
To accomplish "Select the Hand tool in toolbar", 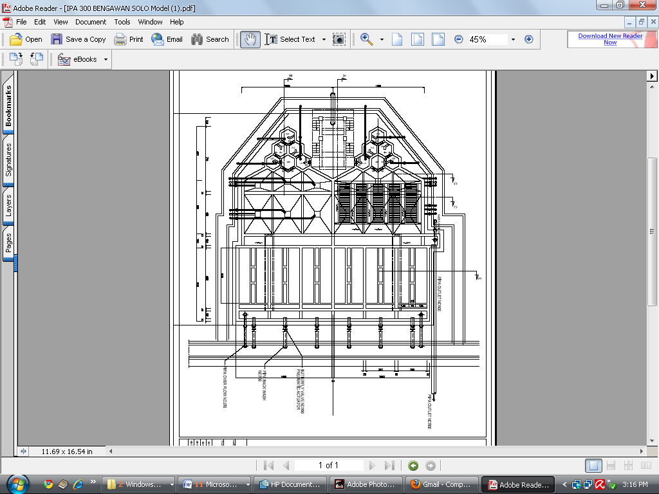I will [250, 39].
